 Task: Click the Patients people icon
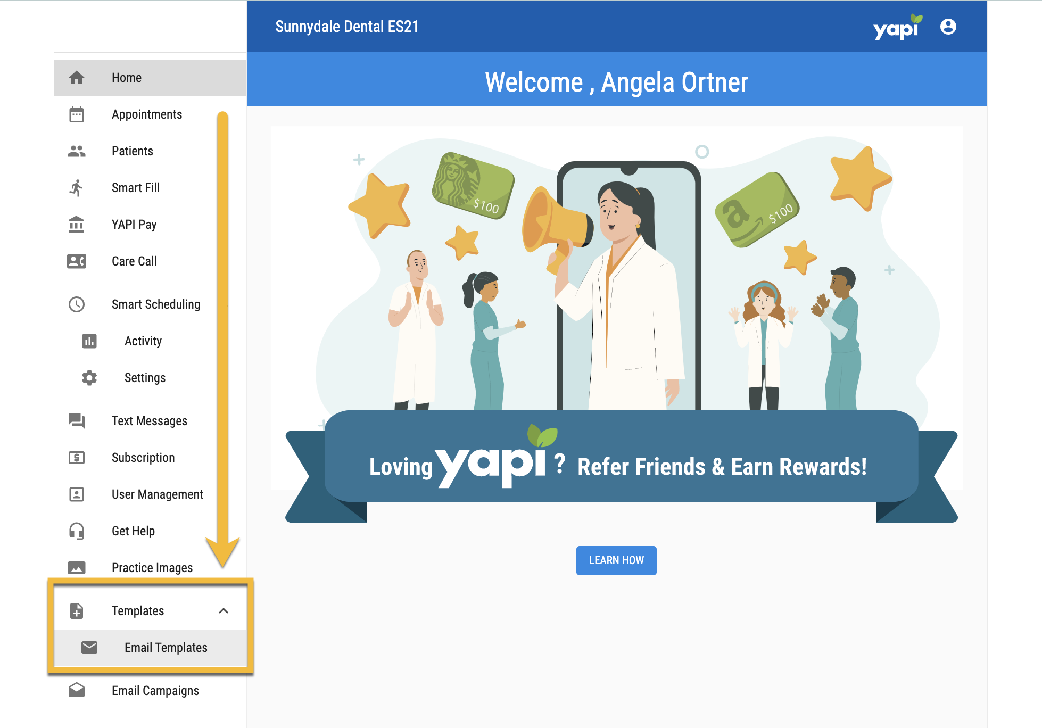(x=77, y=151)
